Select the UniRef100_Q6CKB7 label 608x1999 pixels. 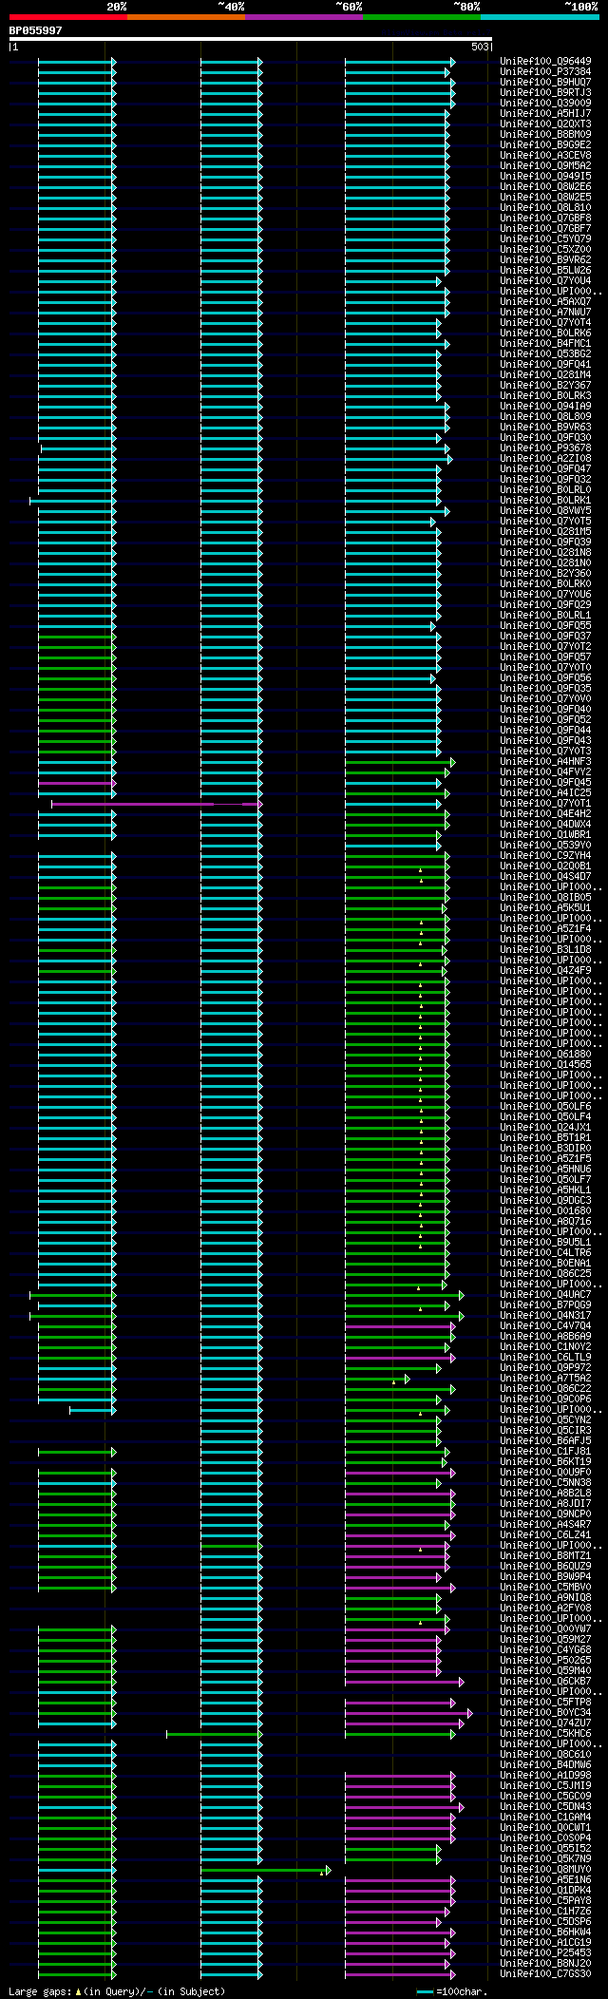[545, 1682]
